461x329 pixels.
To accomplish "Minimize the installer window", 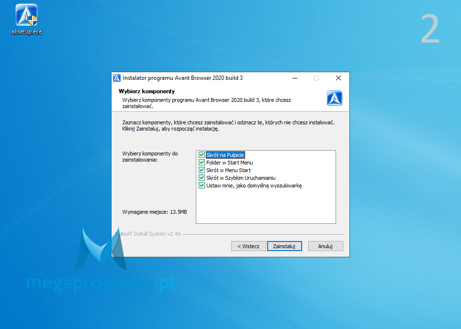I will [295, 78].
